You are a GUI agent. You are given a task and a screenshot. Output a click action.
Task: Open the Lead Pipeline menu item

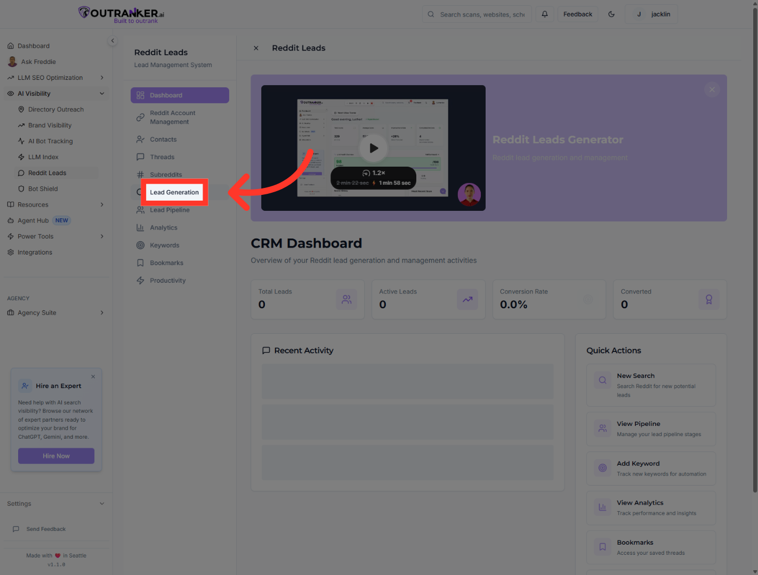[170, 210]
